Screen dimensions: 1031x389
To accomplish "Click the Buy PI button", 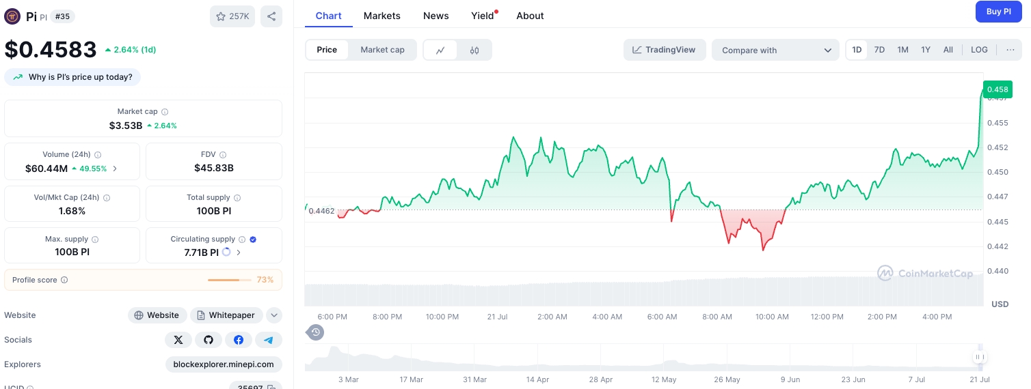I will point(998,12).
